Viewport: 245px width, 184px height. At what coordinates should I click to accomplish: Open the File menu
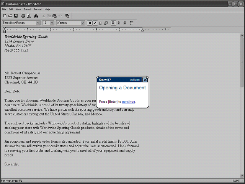point(4,9)
